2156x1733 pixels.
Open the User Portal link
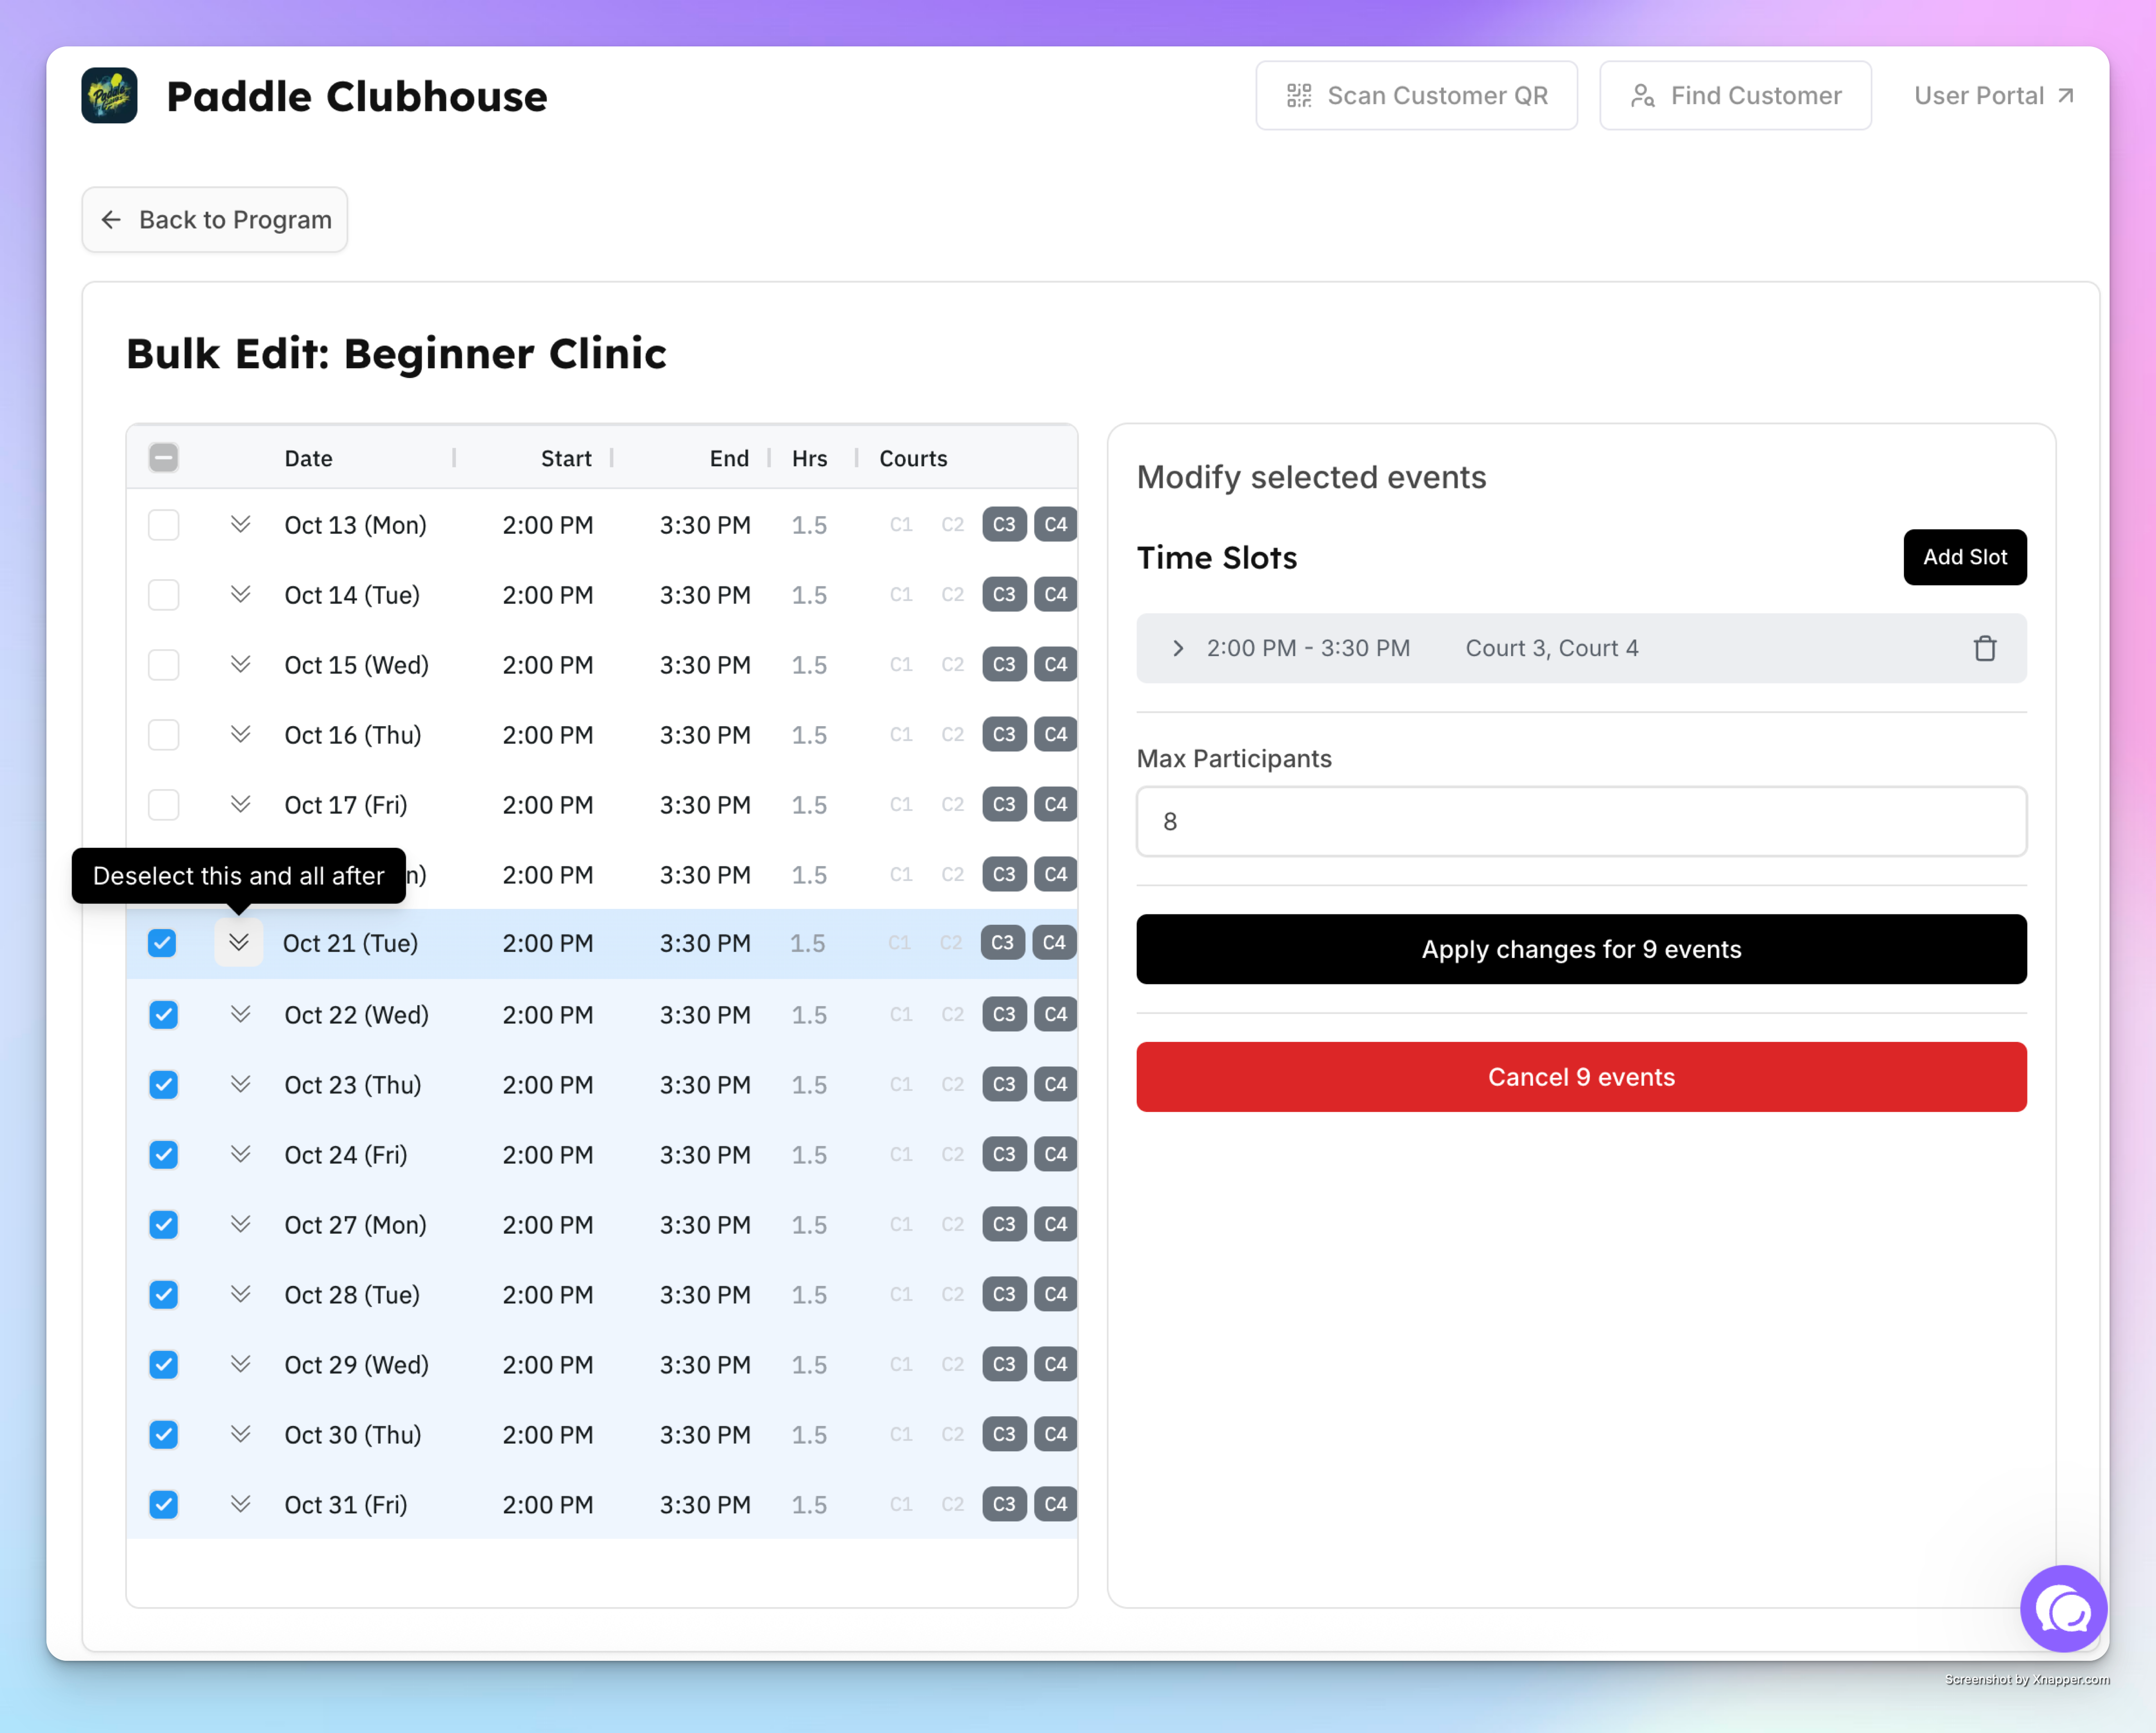pos(1994,96)
